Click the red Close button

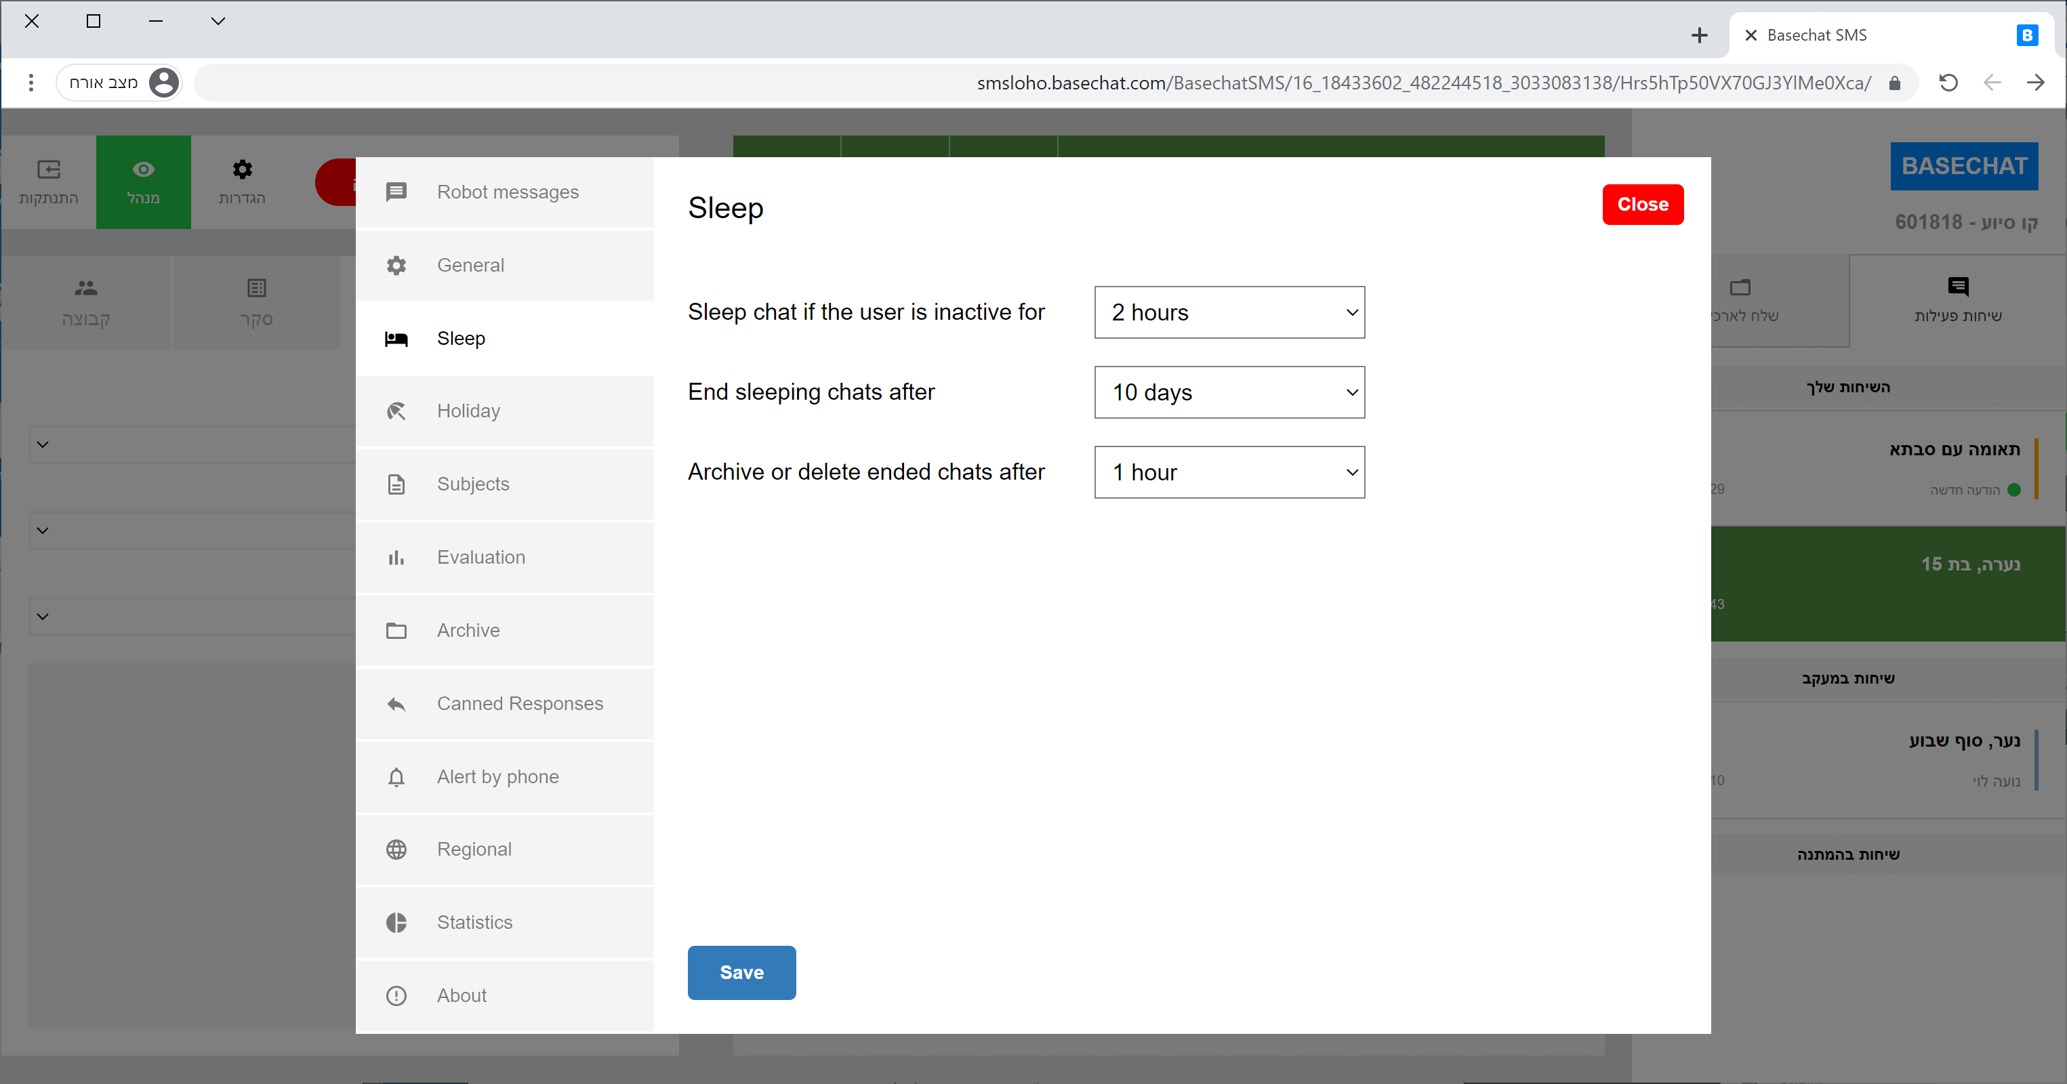click(1641, 205)
